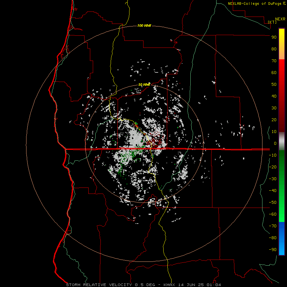
Task: Select the -80 value on the velocity scale
Action: tap(273, 238)
